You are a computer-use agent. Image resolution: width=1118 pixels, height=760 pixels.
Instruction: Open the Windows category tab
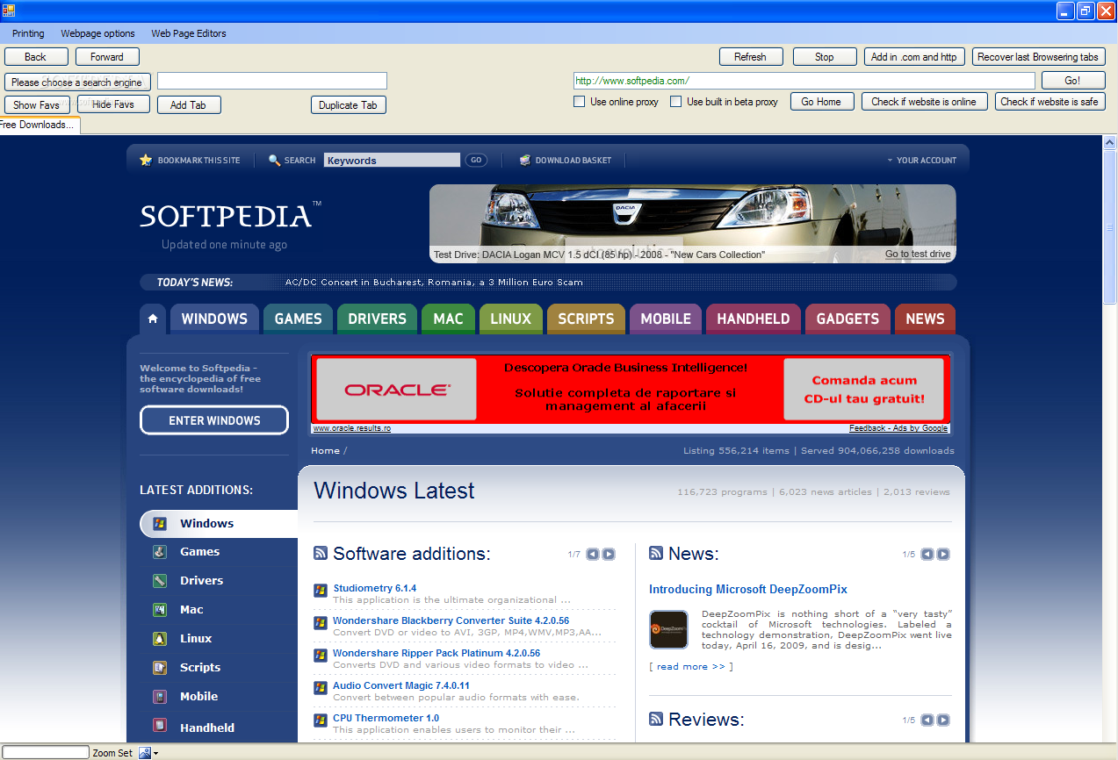coord(214,319)
